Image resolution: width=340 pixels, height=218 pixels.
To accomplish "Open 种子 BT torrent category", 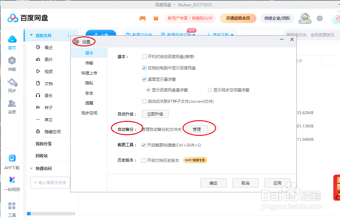I will [x=48, y=107].
